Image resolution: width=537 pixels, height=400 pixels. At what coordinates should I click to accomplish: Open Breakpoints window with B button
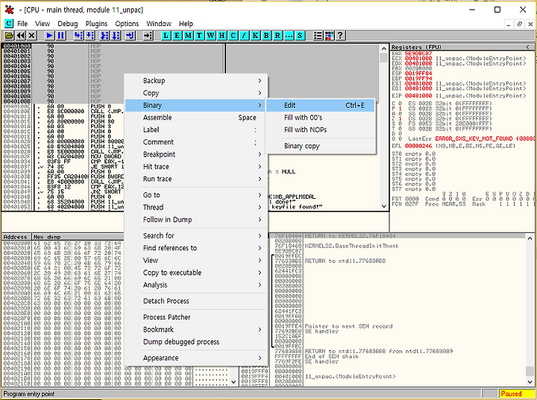click(266, 35)
